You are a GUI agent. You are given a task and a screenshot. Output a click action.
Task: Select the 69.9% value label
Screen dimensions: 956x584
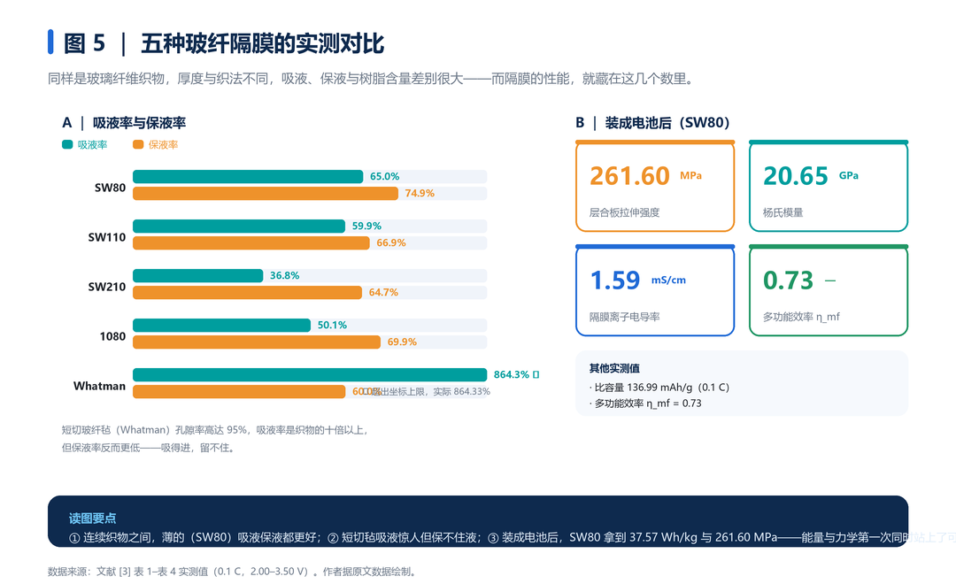tap(402, 342)
